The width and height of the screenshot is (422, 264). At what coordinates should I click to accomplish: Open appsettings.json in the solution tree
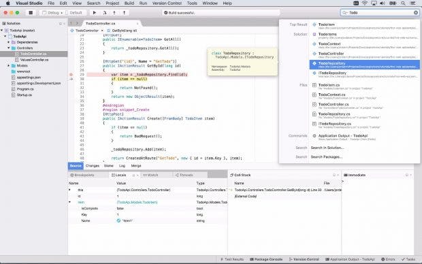[x=29, y=78]
